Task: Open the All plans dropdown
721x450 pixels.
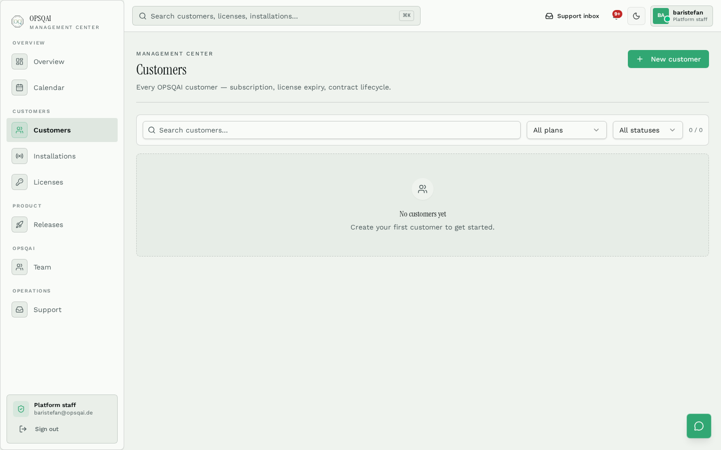Action: [567, 130]
